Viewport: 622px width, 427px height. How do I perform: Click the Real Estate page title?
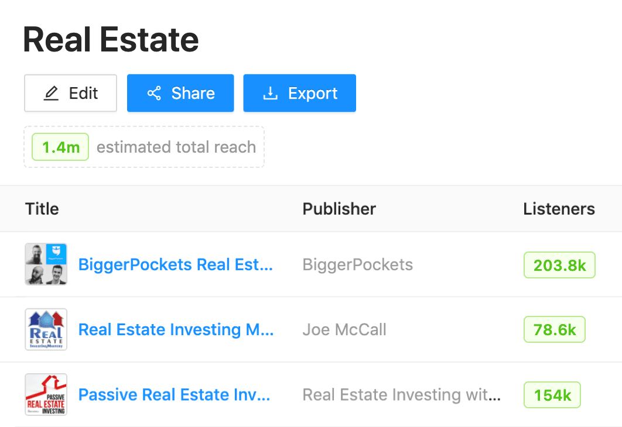(x=110, y=39)
